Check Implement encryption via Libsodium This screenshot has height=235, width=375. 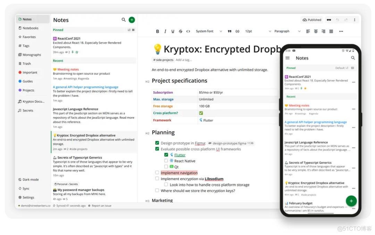(157, 178)
